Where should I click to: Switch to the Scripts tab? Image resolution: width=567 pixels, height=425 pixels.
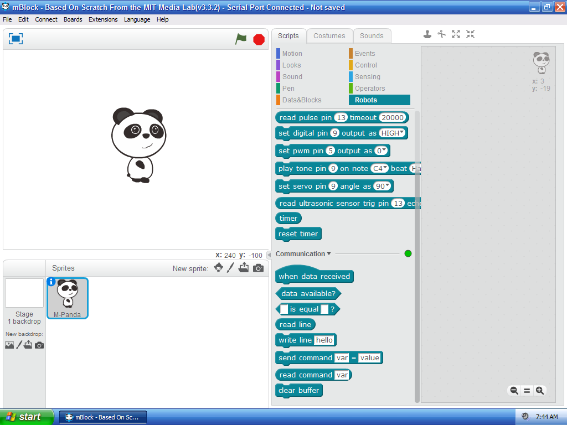tap(288, 36)
